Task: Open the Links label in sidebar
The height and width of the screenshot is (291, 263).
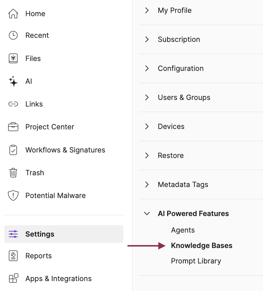Action: tap(34, 104)
